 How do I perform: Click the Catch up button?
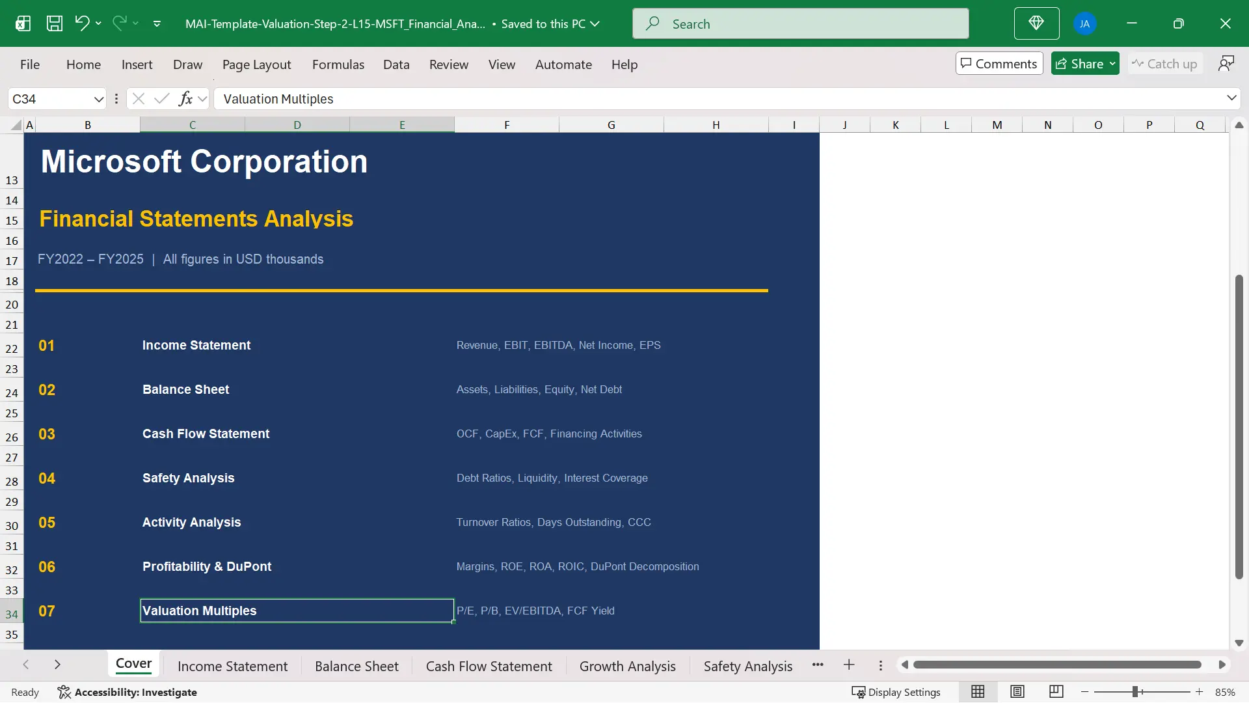coord(1164,63)
